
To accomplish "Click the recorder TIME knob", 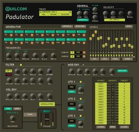I will [12, 118].
